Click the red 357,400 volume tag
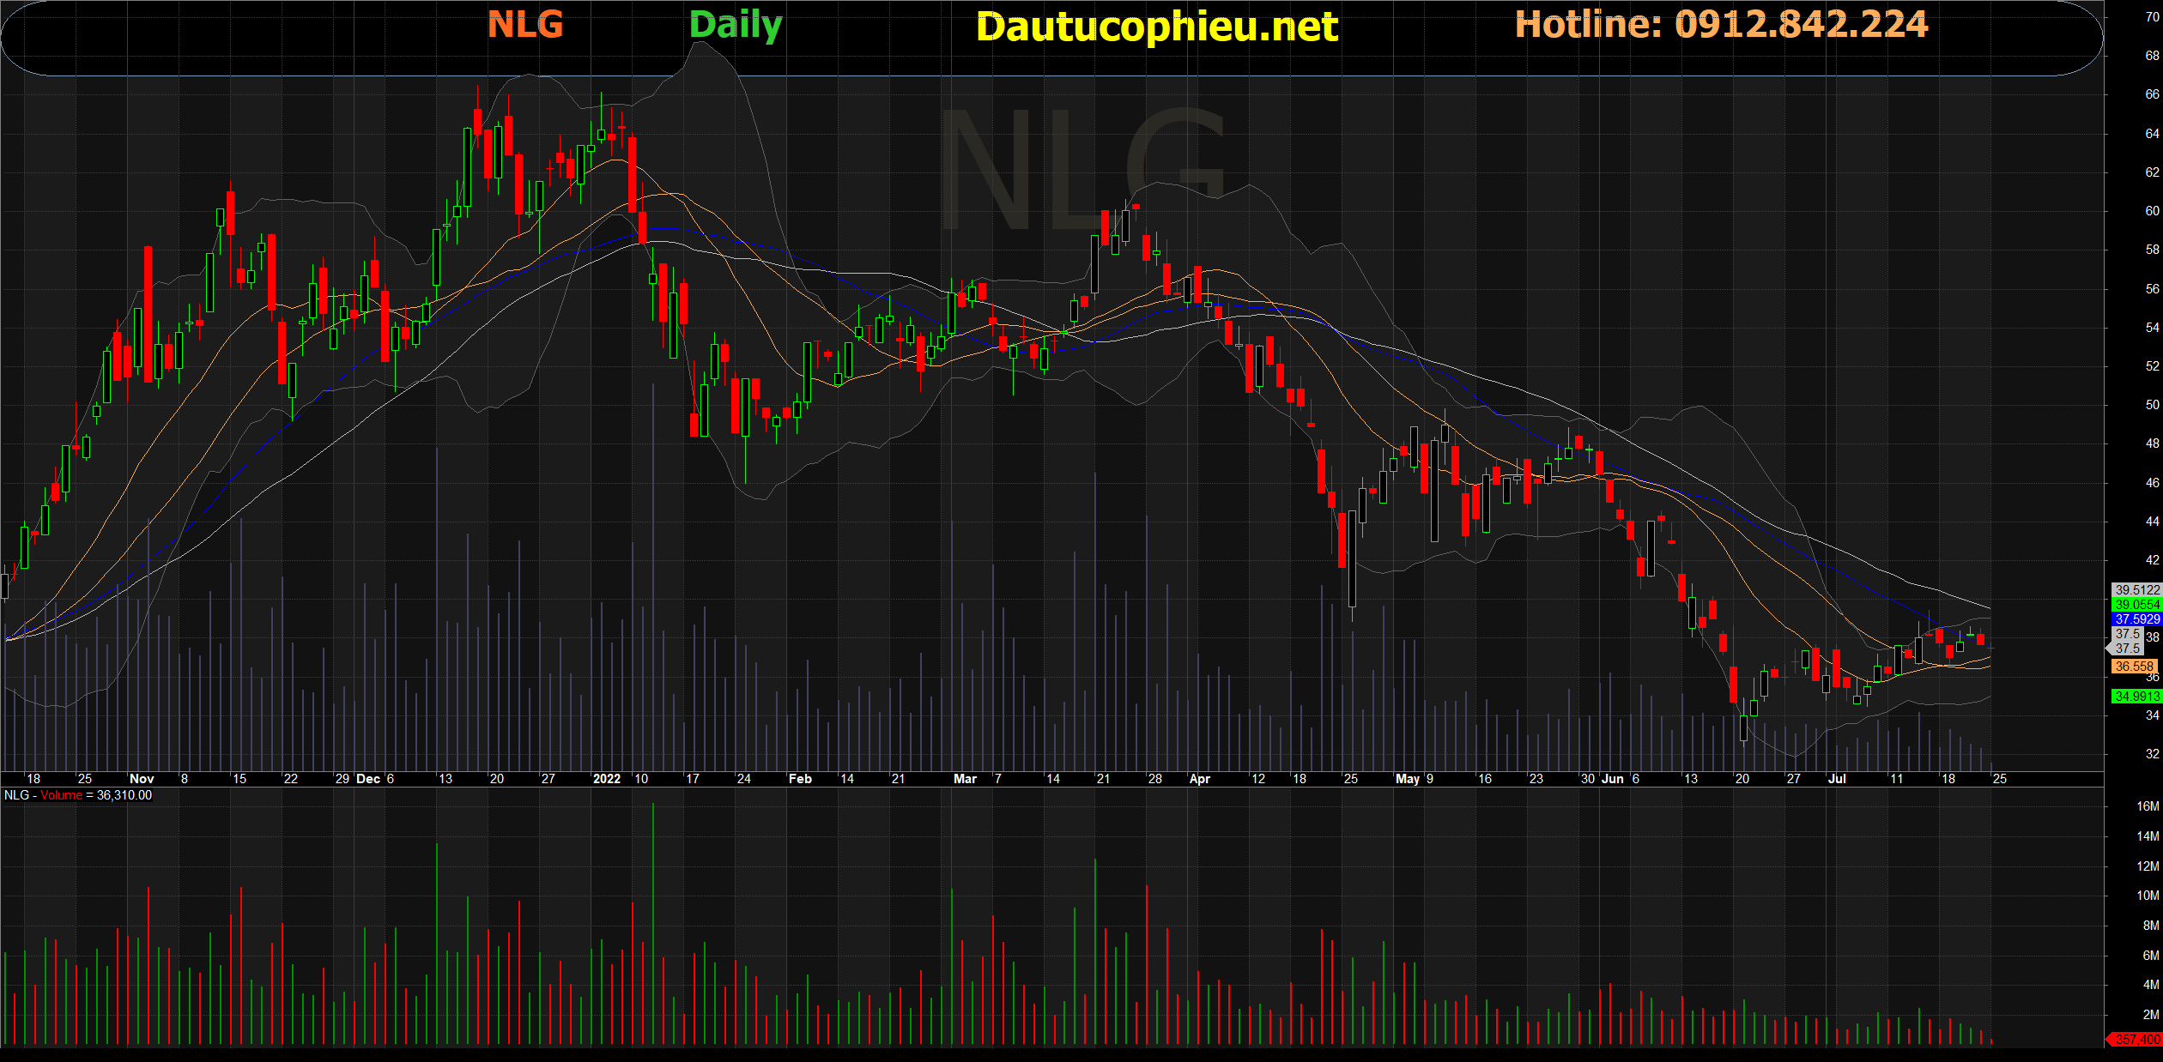The image size is (2163, 1062). 2136,1040
